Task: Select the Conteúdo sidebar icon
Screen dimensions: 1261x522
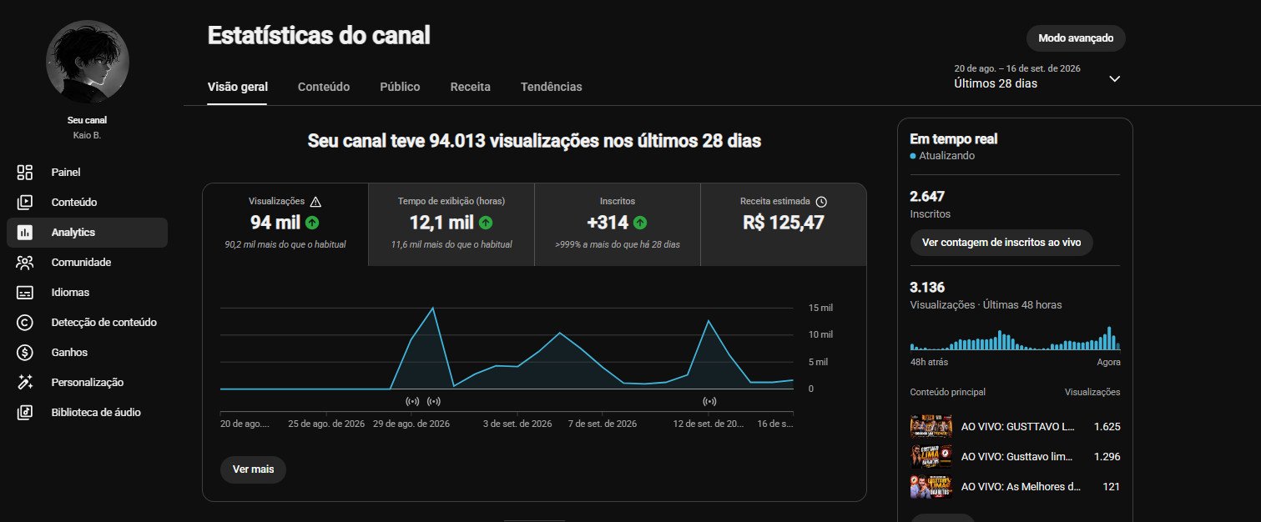Action: [25, 203]
